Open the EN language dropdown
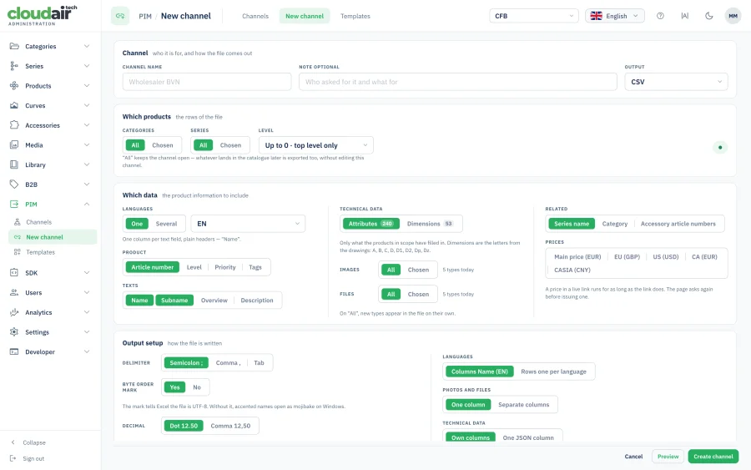751x470 pixels. pos(248,224)
